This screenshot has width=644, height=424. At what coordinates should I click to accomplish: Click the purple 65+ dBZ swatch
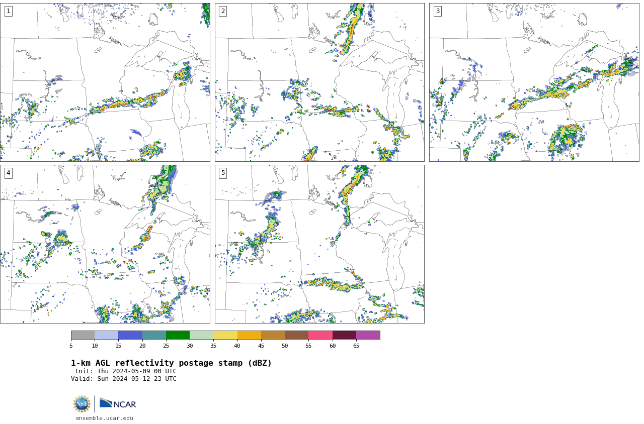pyautogui.click(x=368, y=335)
